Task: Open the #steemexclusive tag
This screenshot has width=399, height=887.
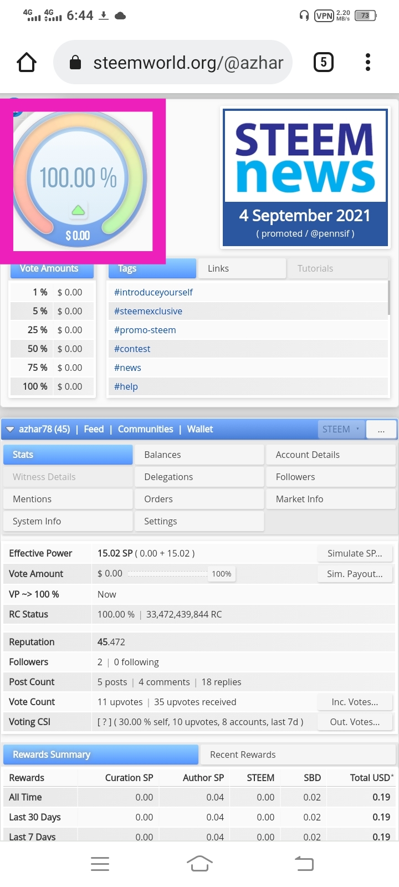Action: (x=148, y=311)
